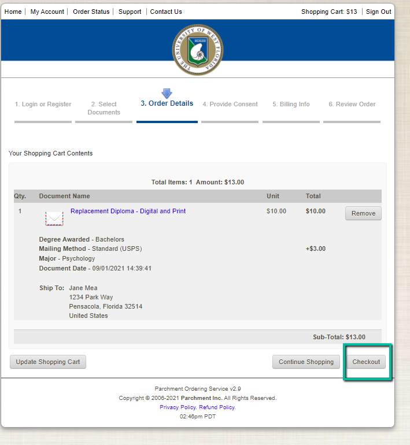410x445 pixels.
Task: Select step 2. Select Documents
Action: tap(104, 108)
